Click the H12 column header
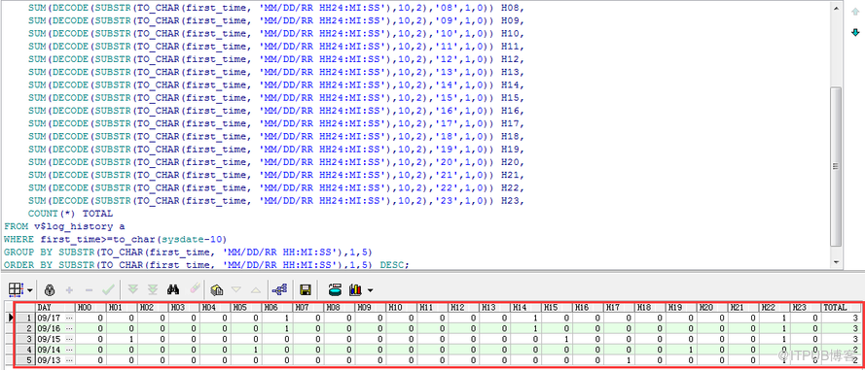865x370 pixels. 464,307
